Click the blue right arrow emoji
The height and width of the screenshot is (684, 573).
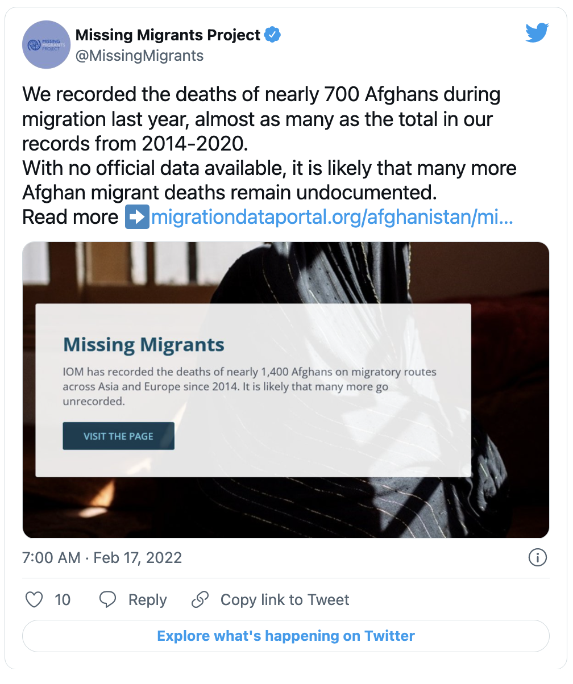(137, 218)
